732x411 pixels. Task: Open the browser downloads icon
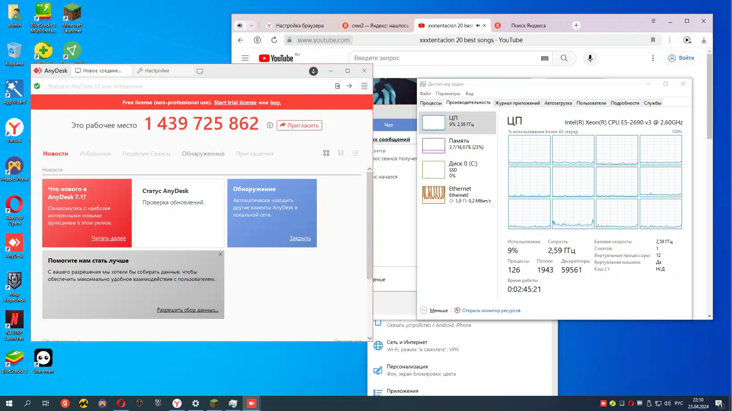[x=703, y=40]
